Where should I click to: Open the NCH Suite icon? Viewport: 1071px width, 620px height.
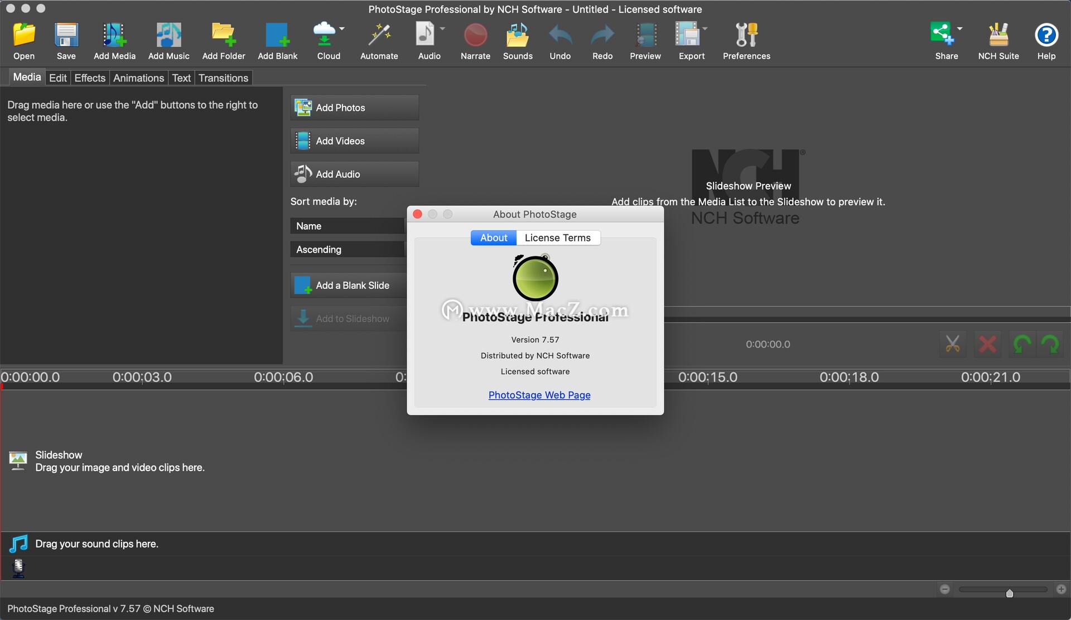(998, 35)
